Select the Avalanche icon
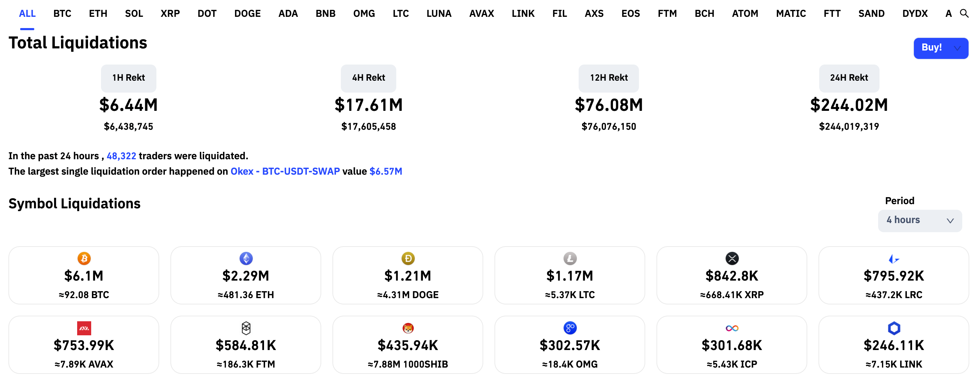The height and width of the screenshot is (383, 977). tap(84, 328)
